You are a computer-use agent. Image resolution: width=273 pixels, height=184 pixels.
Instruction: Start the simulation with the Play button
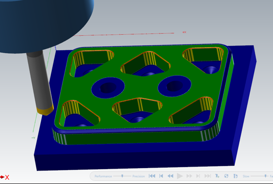pyautogui.click(x=180, y=176)
